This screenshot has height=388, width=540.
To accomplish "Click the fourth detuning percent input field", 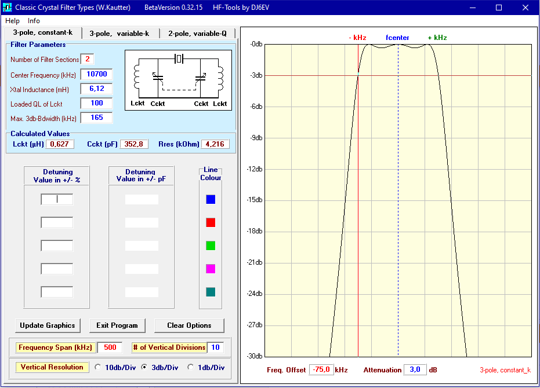I will tap(57, 269).
